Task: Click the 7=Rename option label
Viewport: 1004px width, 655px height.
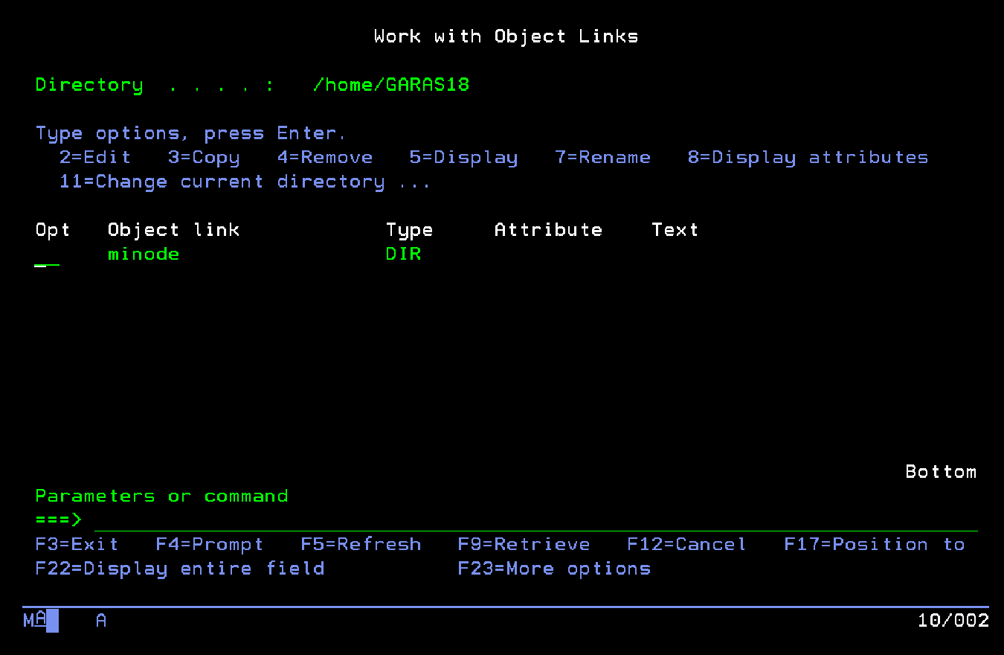Action: [x=602, y=158]
